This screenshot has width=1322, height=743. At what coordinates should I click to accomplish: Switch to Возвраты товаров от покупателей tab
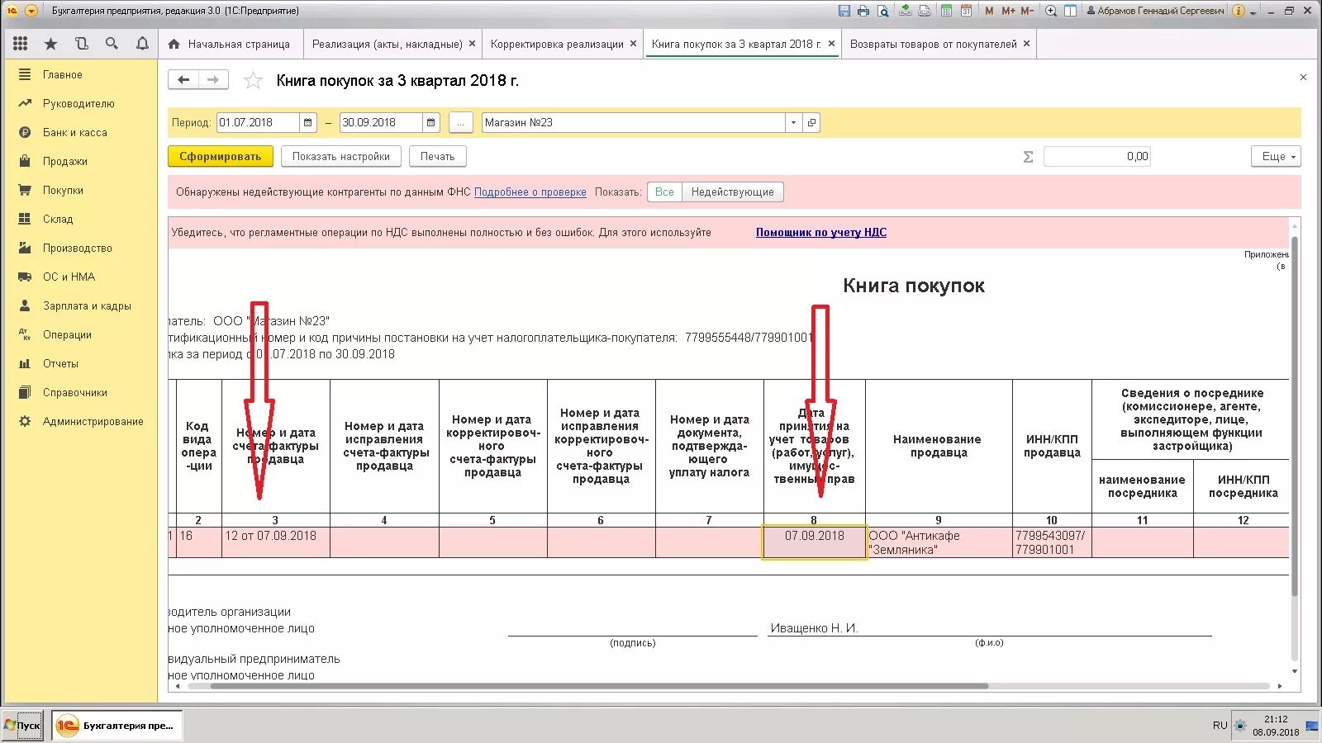click(934, 44)
